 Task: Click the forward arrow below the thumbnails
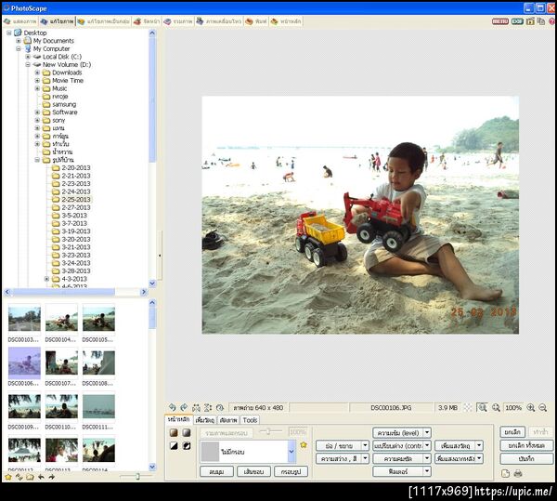[x=51, y=477]
